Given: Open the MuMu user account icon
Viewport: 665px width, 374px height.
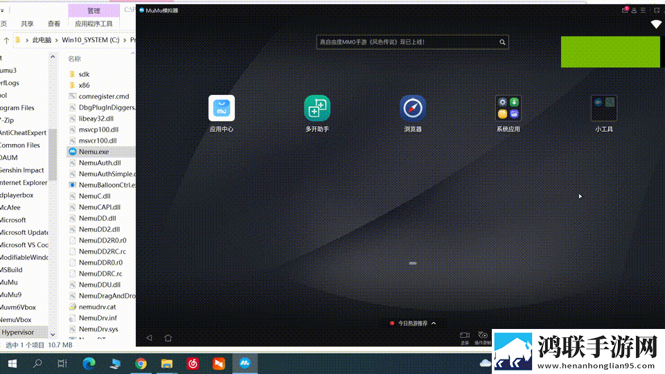Looking at the screenshot, I should [x=634, y=10].
